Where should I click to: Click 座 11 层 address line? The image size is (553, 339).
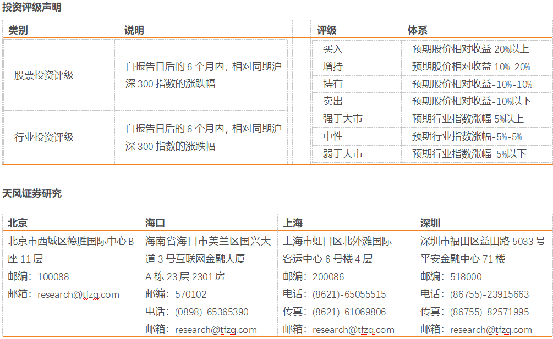[x=25, y=259]
